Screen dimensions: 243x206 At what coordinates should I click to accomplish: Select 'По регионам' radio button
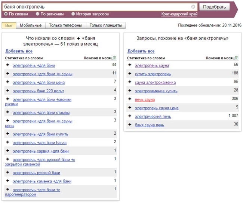pyautogui.click(x=37, y=14)
